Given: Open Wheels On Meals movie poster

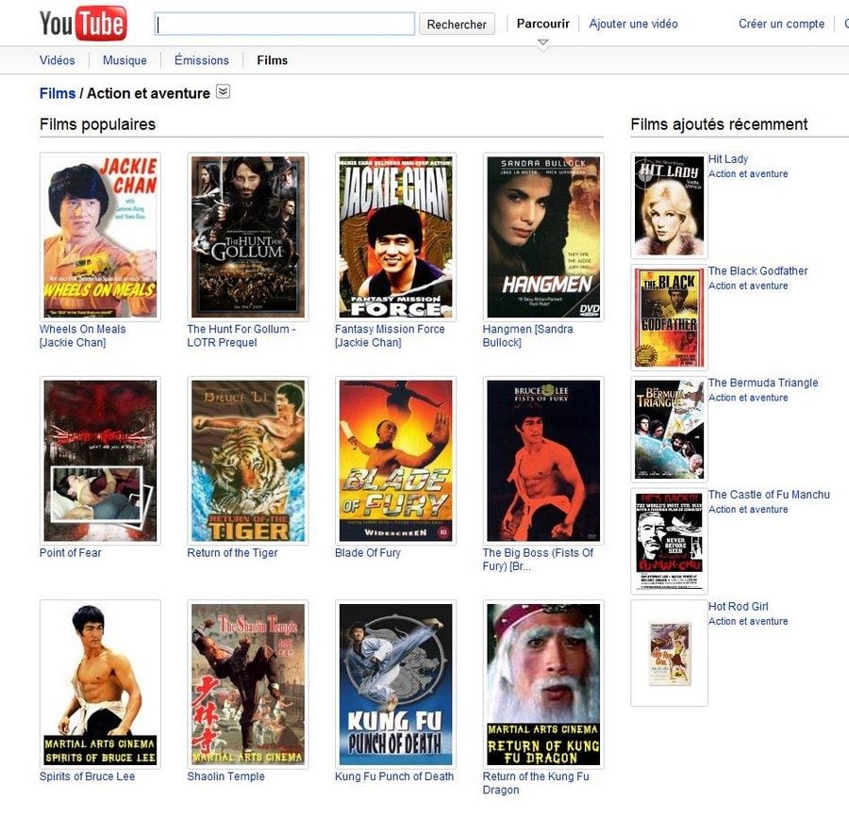Looking at the screenshot, I should point(100,237).
